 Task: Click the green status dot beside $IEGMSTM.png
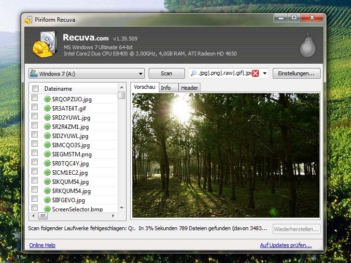[47, 154]
